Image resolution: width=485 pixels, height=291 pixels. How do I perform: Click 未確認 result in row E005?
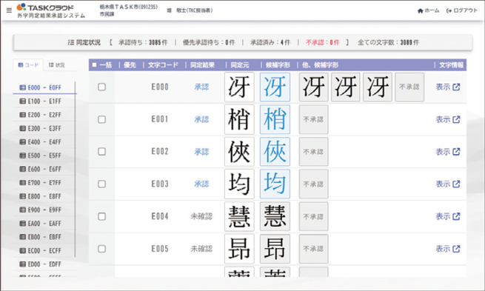pyautogui.click(x=201, y=249)
